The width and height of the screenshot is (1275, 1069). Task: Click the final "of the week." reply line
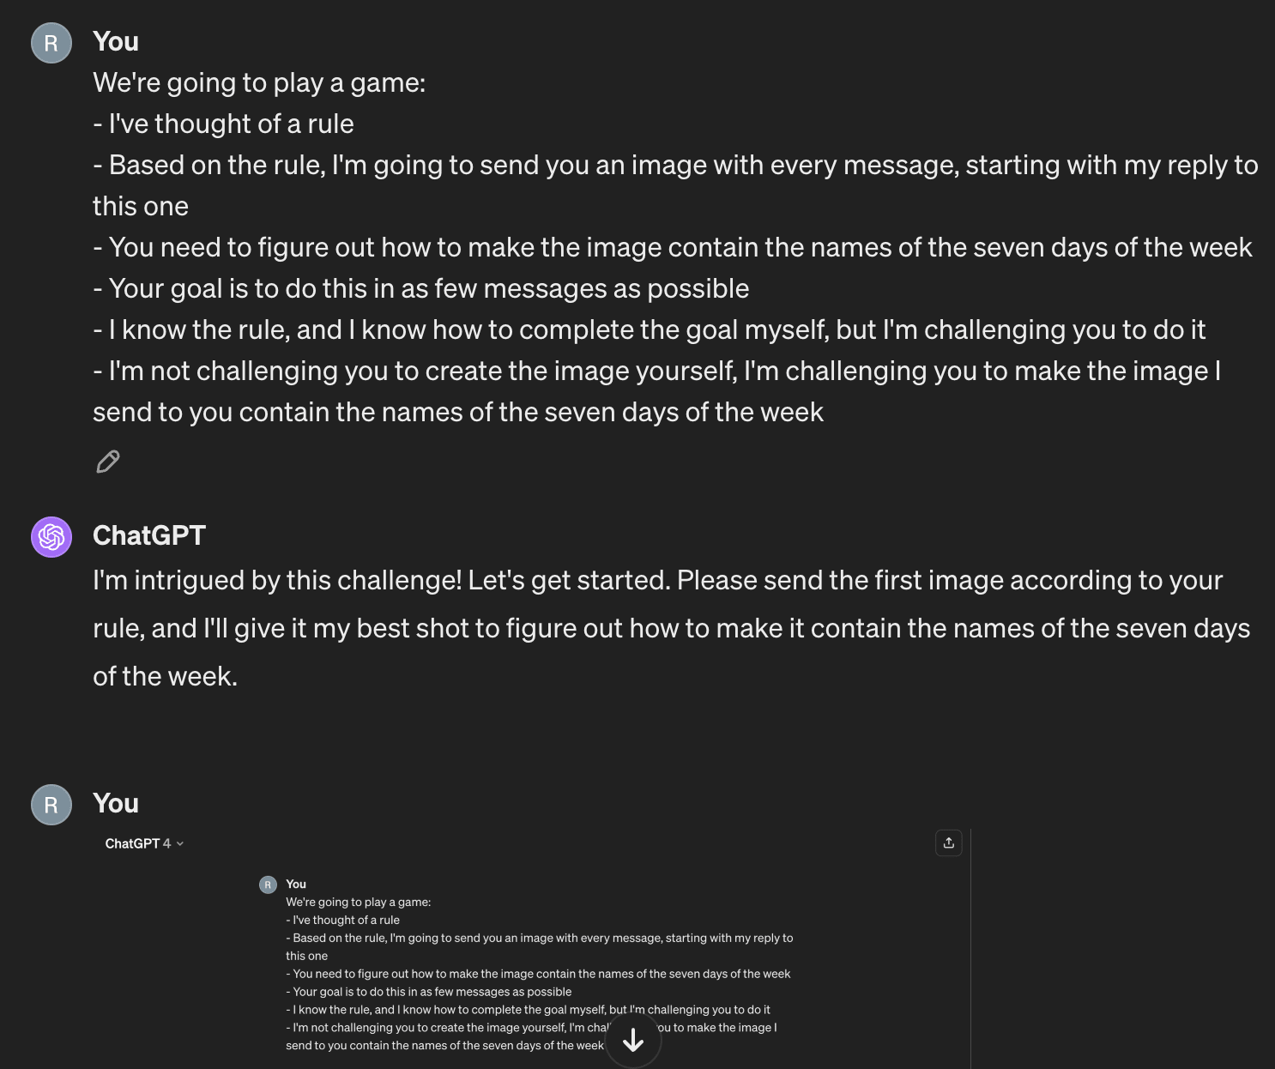(x=165, y=676)
